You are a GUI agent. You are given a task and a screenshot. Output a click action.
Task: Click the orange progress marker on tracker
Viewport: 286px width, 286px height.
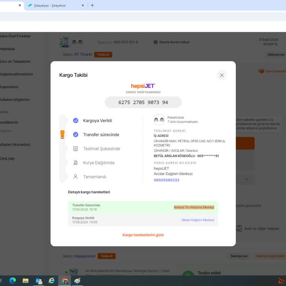click(x=63, y=134)
